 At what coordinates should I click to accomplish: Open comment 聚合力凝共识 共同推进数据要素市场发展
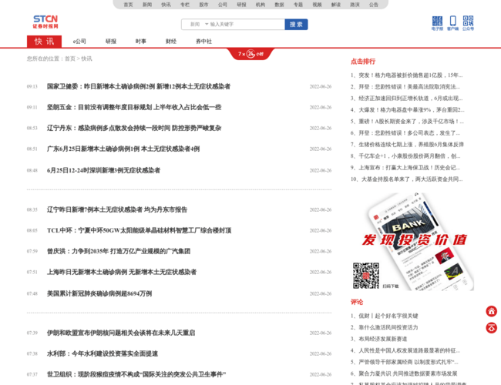(x=404, y=373)
